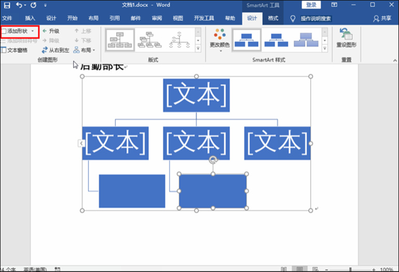
Task: Open the 开始 ribbon tab
Action: (x=72, y=18)
